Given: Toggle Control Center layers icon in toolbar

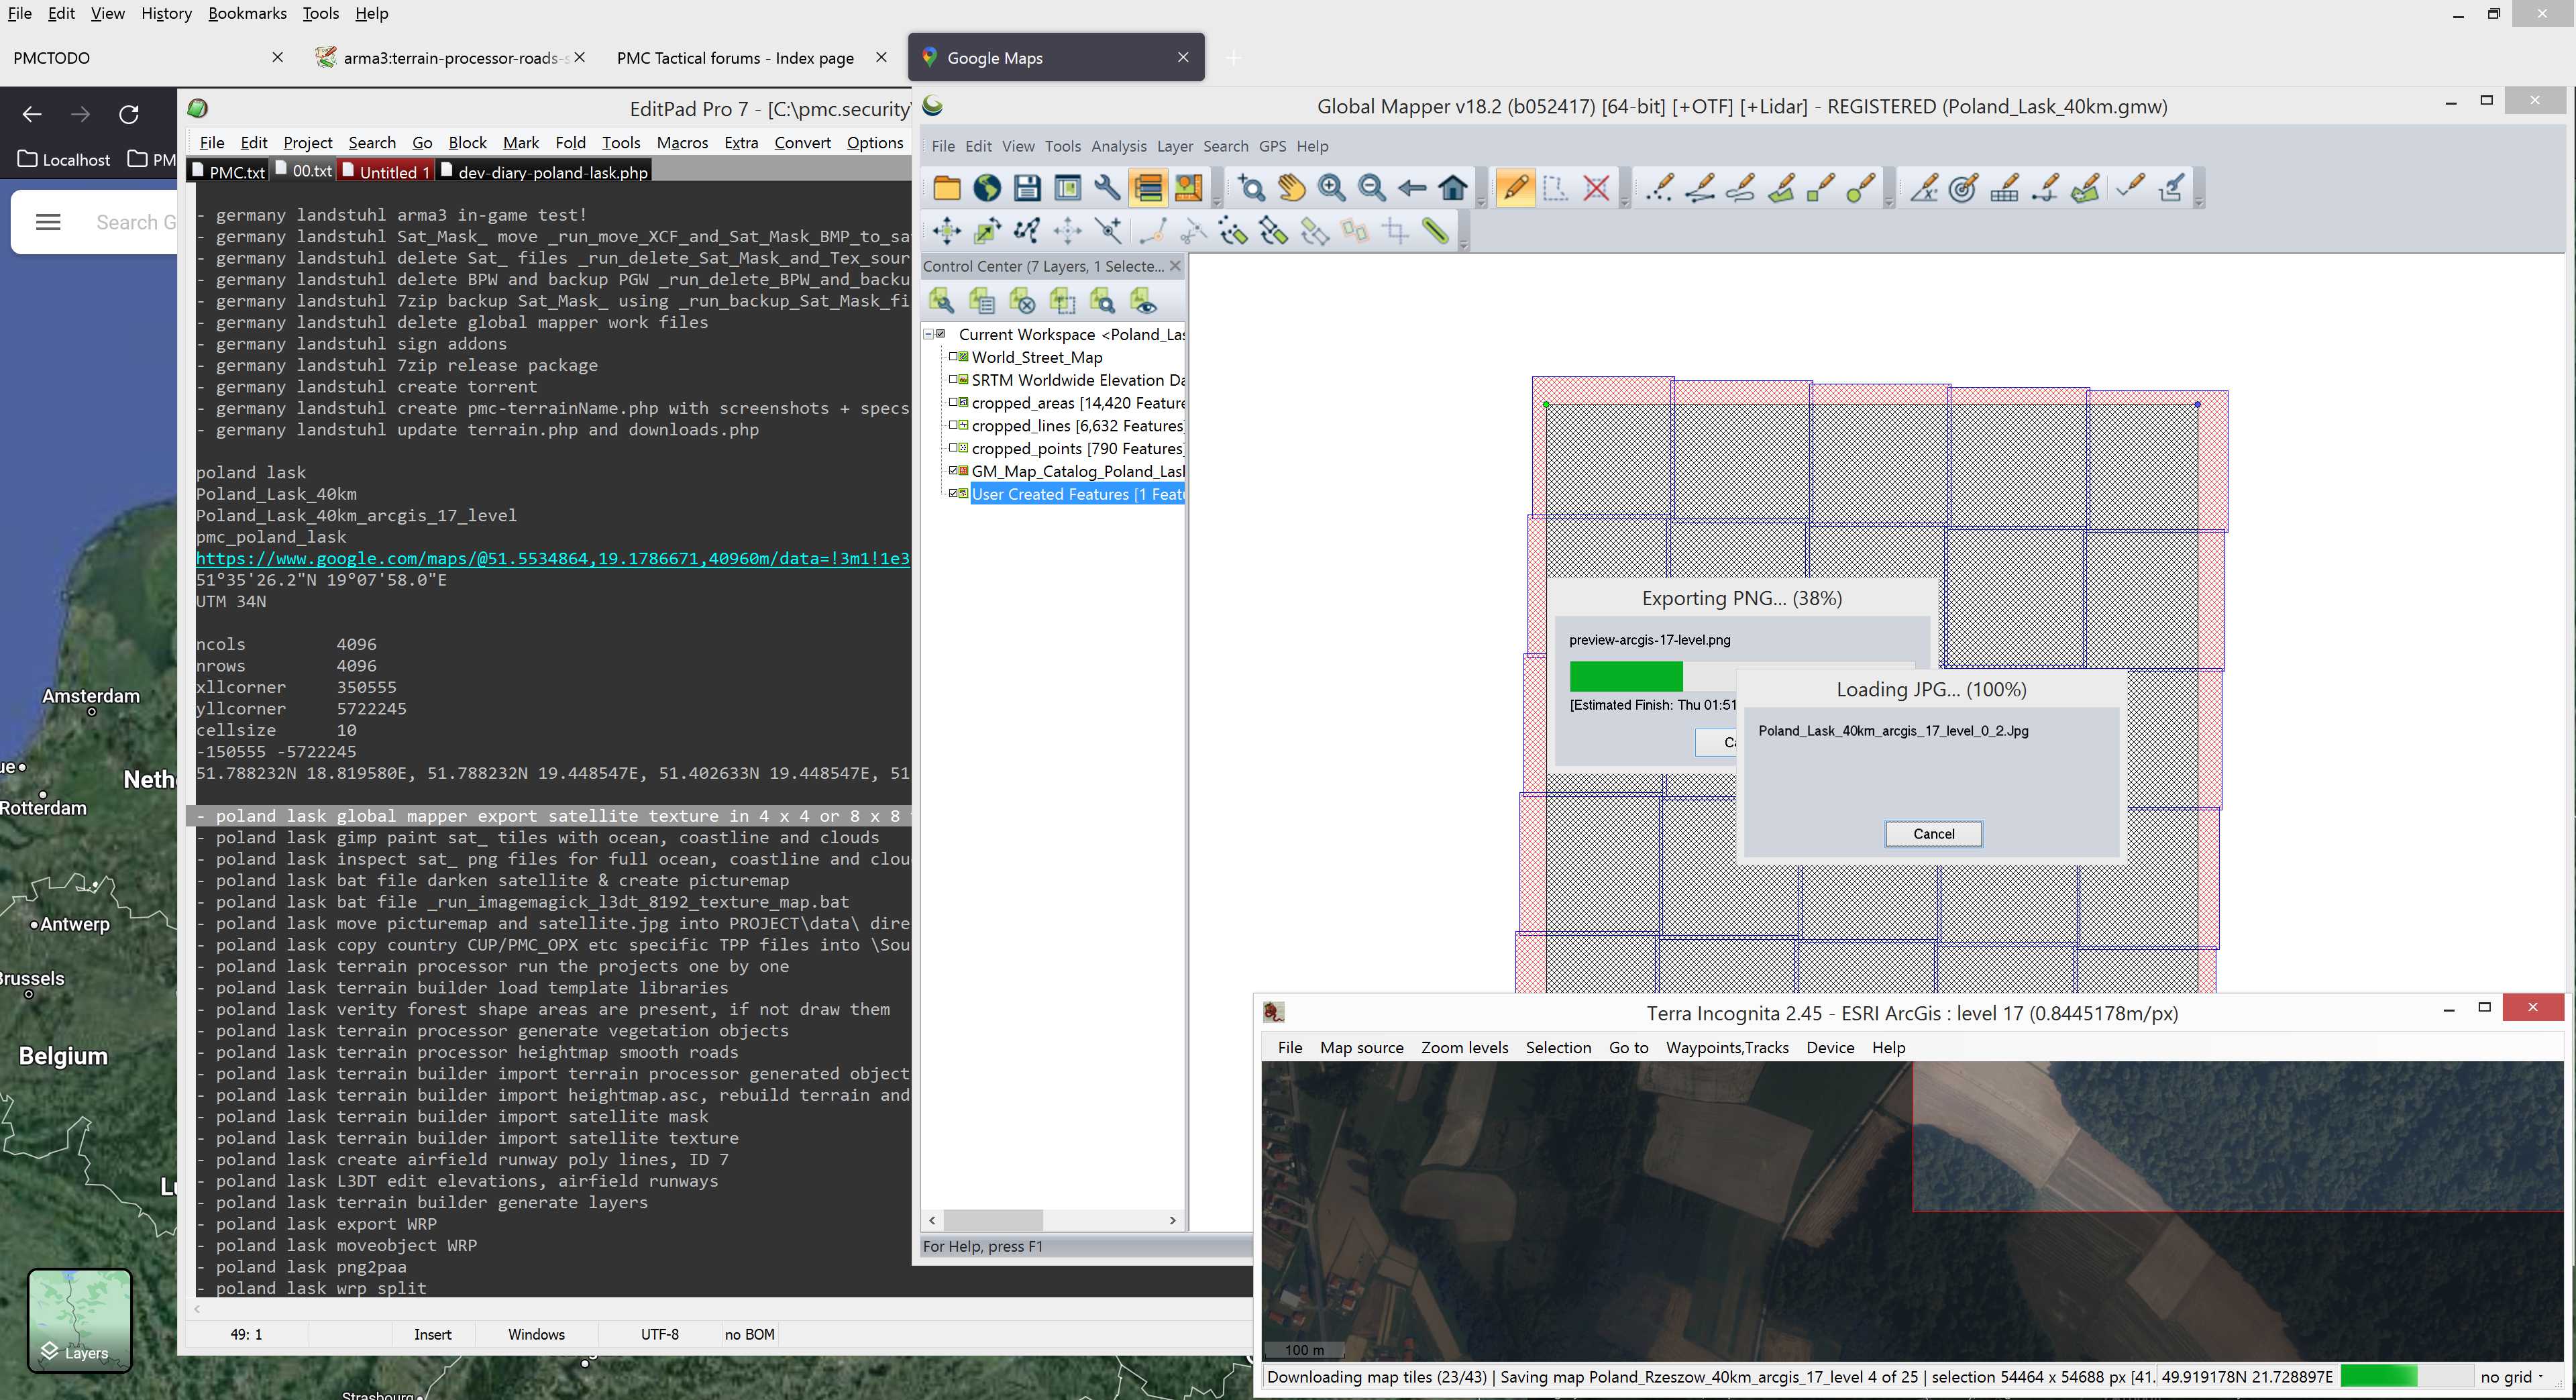Looking at the screenshot, I should click(x=1148, y=188).
